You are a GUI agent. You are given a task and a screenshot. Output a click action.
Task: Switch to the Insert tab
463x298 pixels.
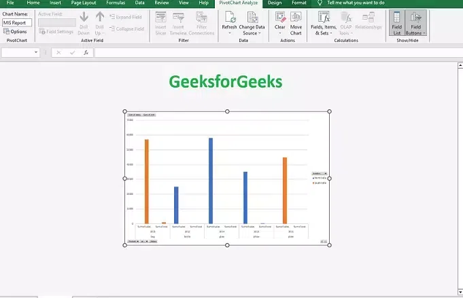click(x=55, y=3)
